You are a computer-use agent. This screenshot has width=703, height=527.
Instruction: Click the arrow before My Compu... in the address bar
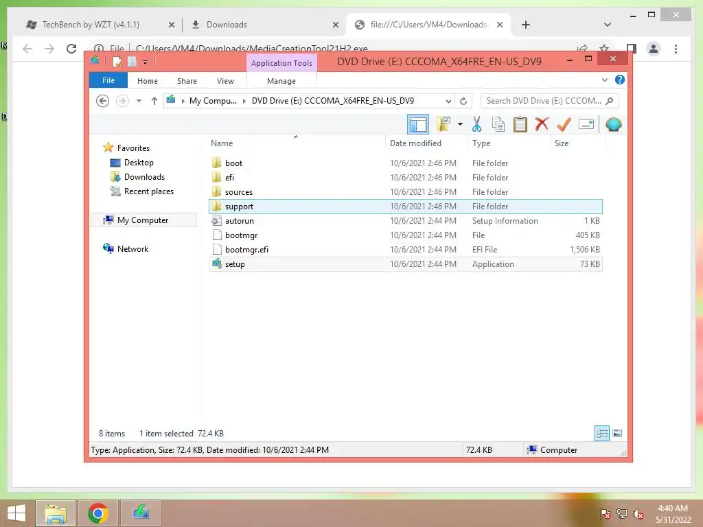click(x=183, y=102)
